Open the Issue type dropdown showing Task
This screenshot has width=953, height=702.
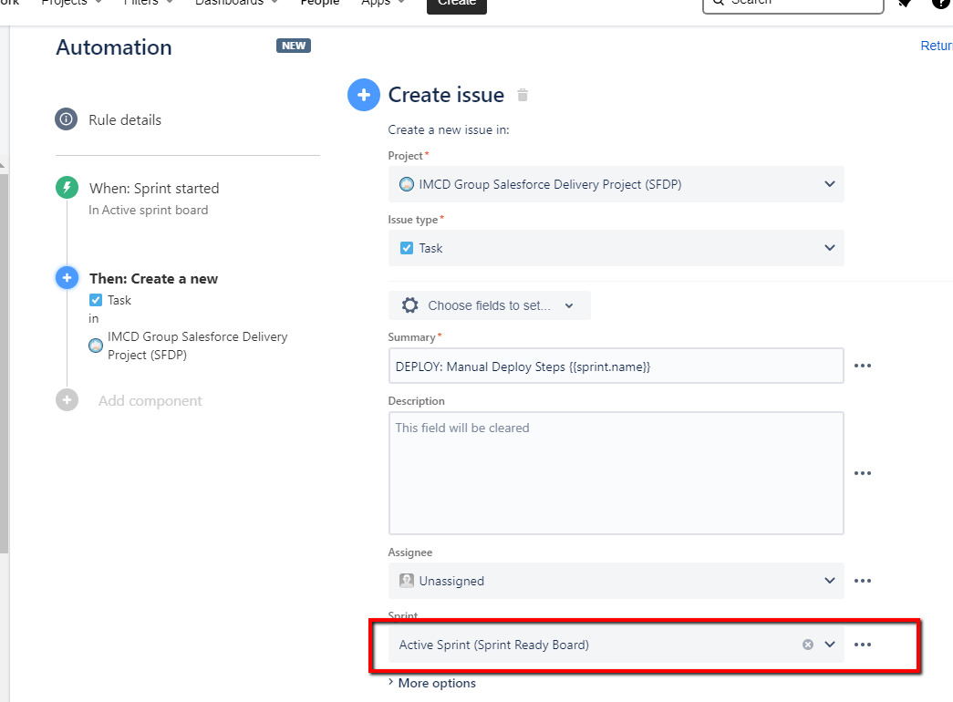pos(616,248)
